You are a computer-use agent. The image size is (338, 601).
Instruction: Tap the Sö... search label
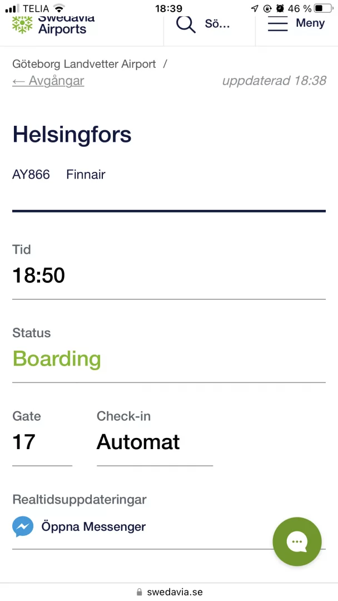[x=217, y=24]
